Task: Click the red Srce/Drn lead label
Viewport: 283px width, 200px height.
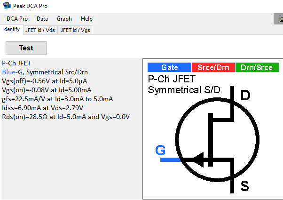Action: [213, 67]
